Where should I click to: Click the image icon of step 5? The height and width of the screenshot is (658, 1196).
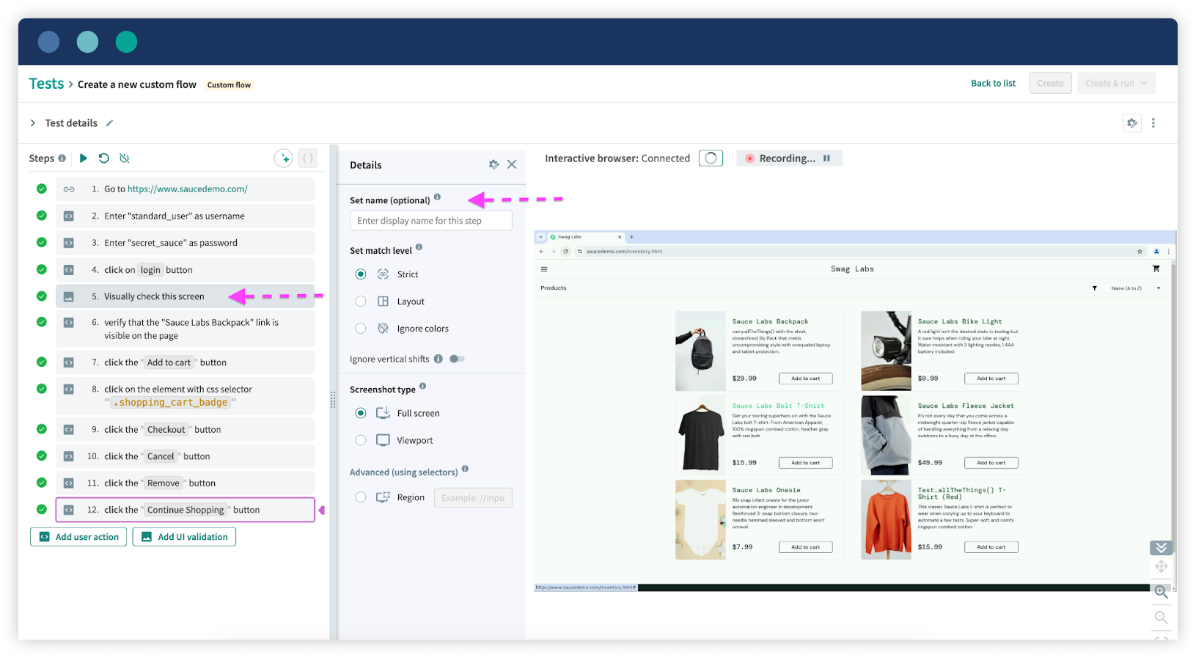click(x=69, y=297)
